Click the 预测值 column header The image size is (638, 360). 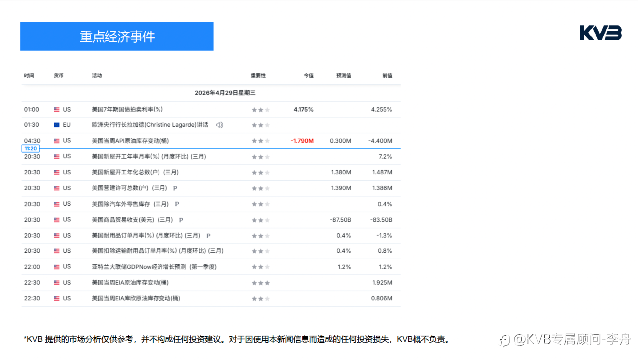[343, 76]
